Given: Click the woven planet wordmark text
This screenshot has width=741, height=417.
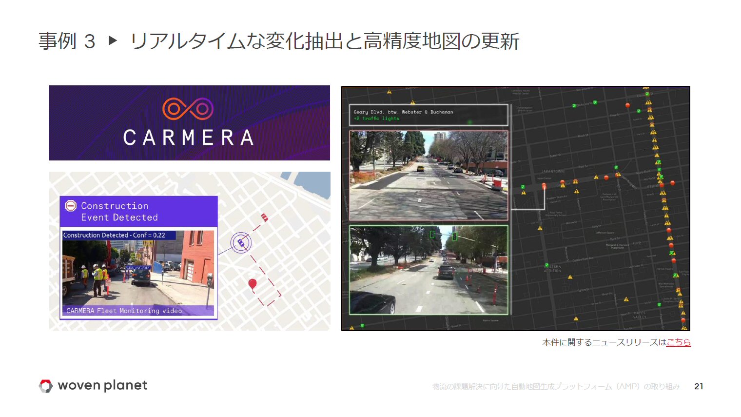Looking at the screenshot, I should tap(102, 386).
